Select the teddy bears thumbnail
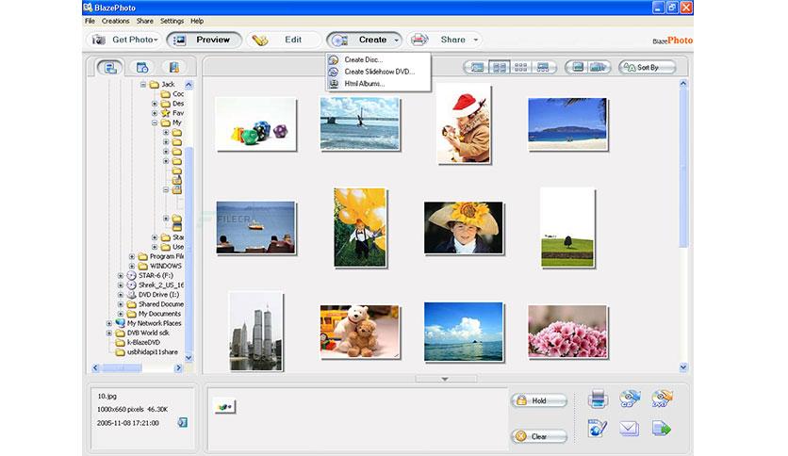 point(360,332)
